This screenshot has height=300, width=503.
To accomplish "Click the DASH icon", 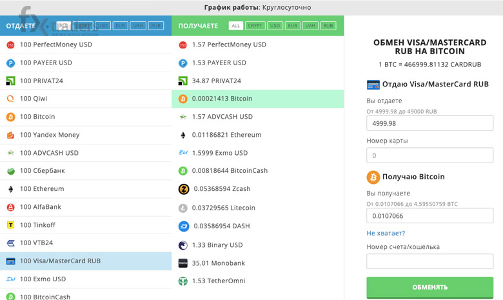I will [184, 226].
